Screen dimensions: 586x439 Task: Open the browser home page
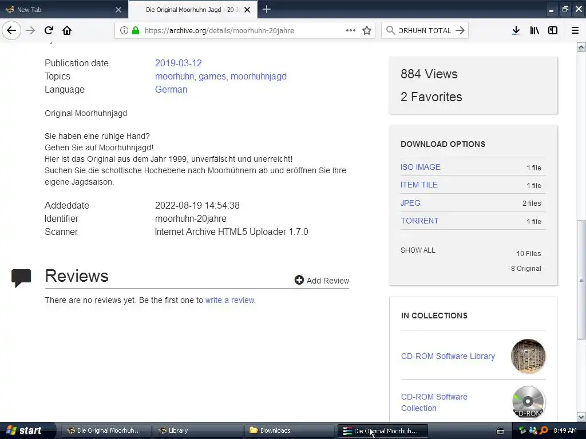67,30
